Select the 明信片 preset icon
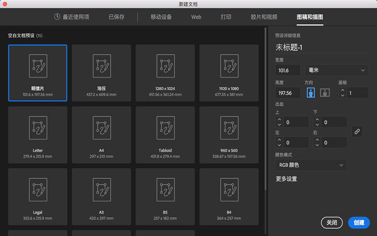The height and width of the screenshot is (236, 377). click(x=38, y=66)
